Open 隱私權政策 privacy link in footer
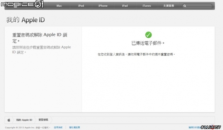223x130 pixels. coord(75,128)
